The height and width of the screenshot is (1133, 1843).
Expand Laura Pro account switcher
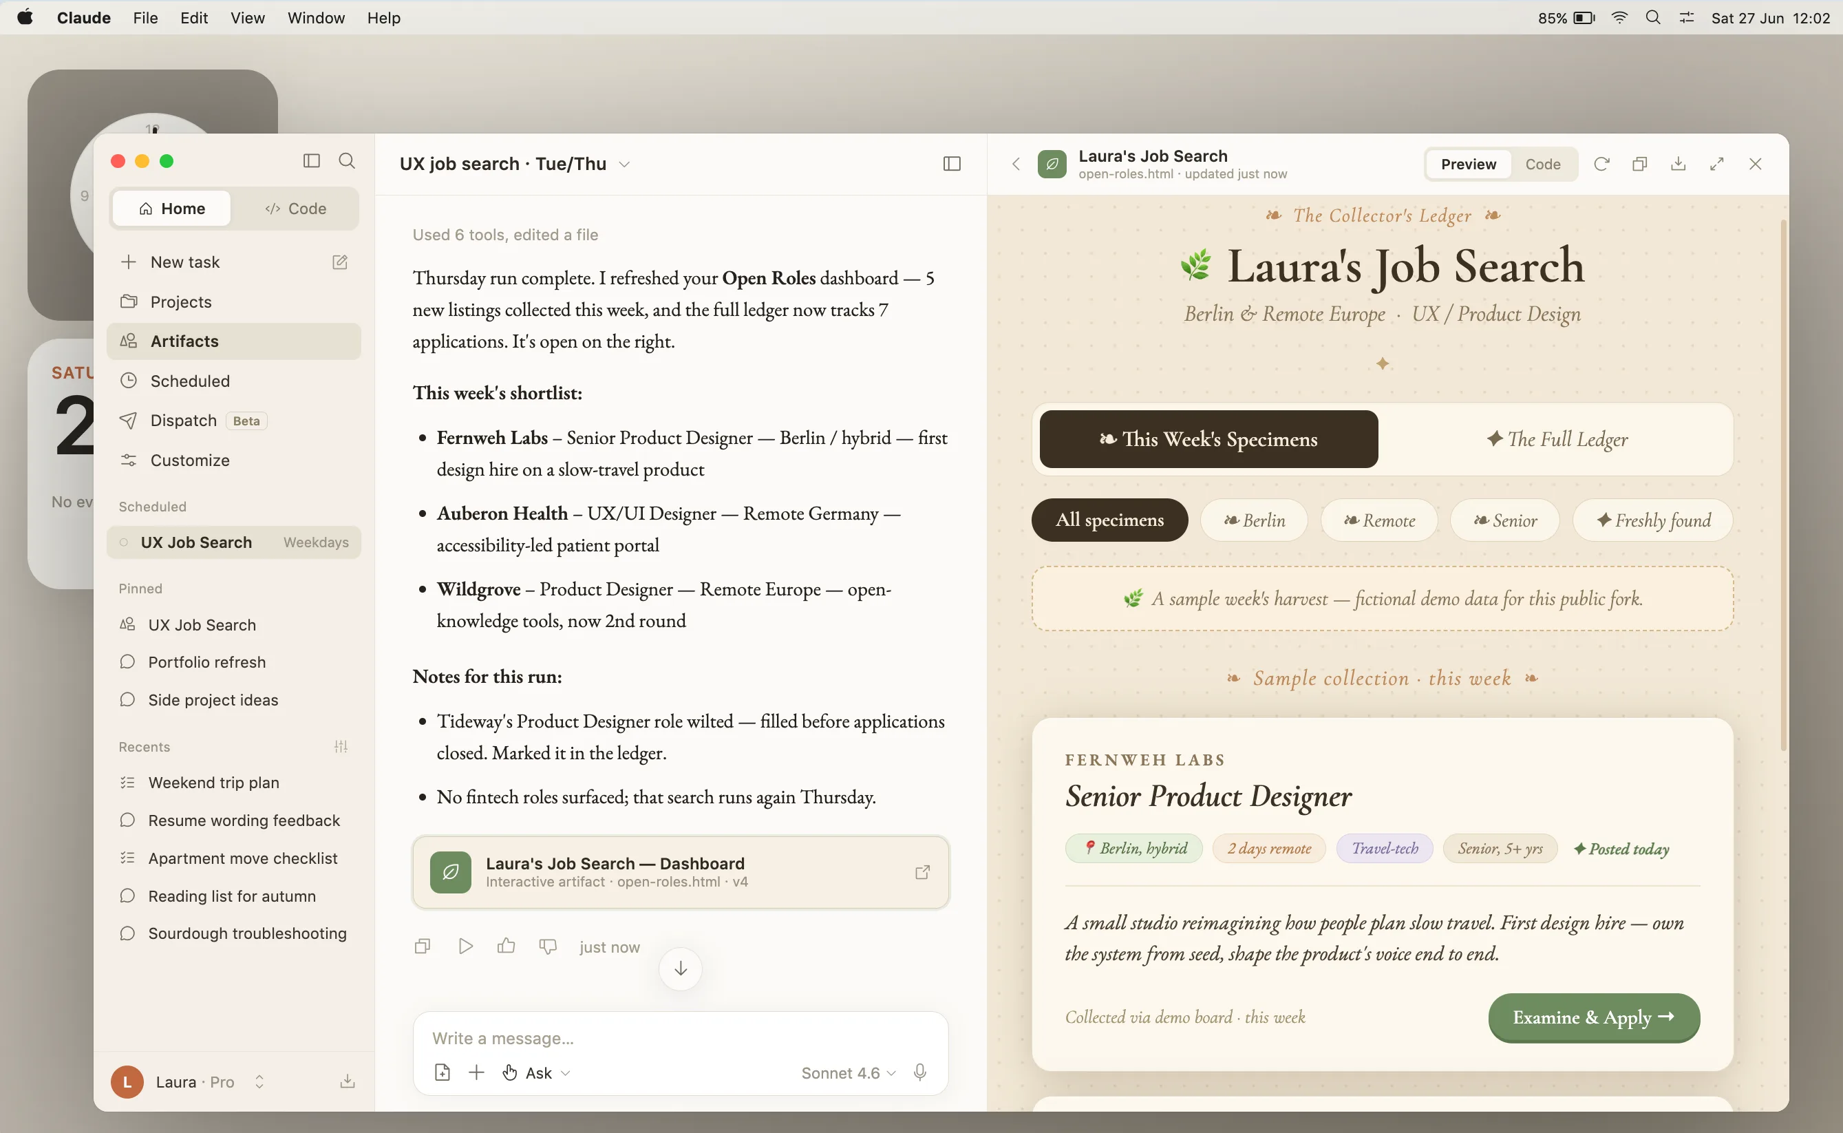[259, 1081]
